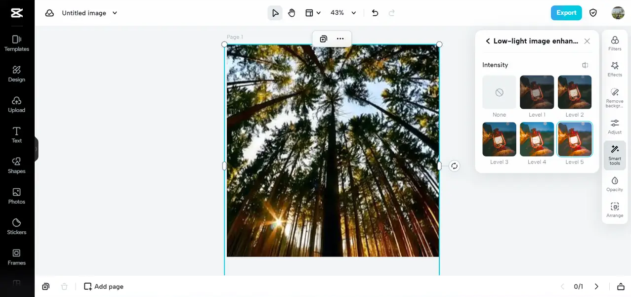Viewport: 631px width, 297px height.
Task: Delete page trash icon in bottom bar
Action: pyautogui.click(x=64, y=287)
